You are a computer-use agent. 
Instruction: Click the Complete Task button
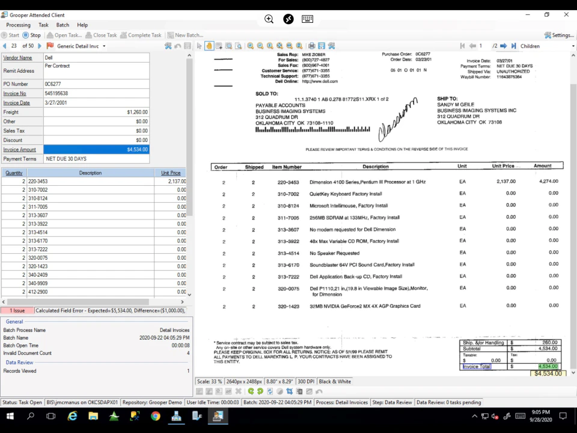coord(144,34)
